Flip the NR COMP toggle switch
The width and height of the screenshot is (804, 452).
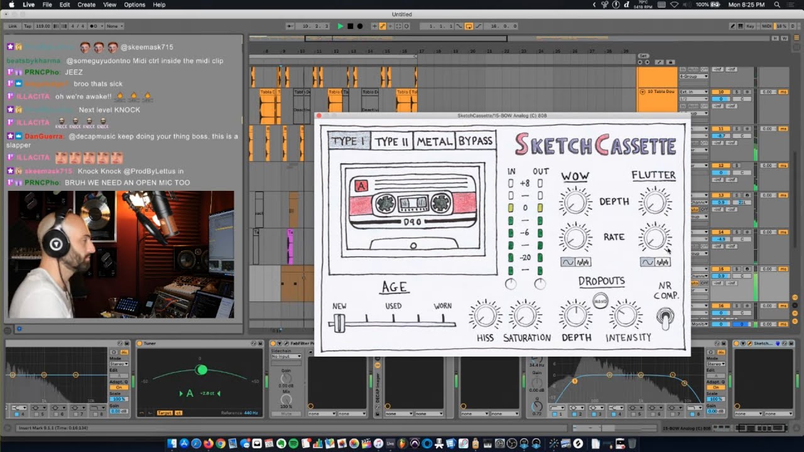click(x=665, y=317)
